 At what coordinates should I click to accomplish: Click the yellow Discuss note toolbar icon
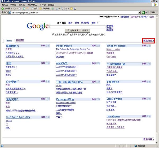(x=72, y=9)
